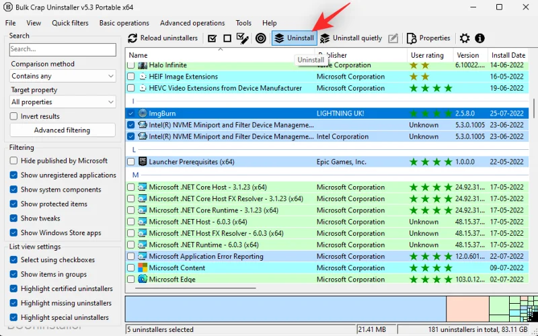The width and height of the screenshot is (538, 336).
Task: Toggle Highlight special uninstallers
Action: pos(13,317)
